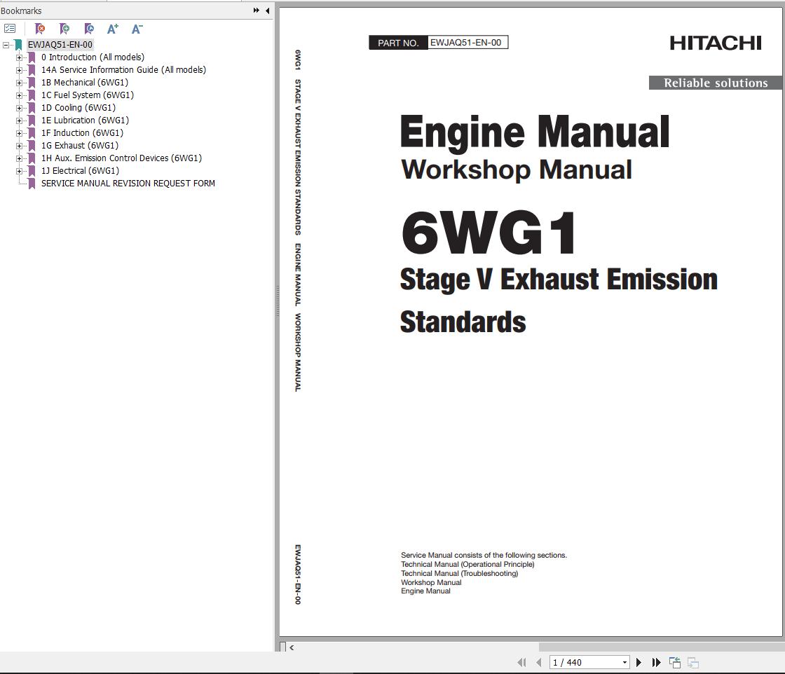This screenshot has height=674, width=785.
Task: Expand the 1C Fuel System bookmark
Action: tap(19, 95)
